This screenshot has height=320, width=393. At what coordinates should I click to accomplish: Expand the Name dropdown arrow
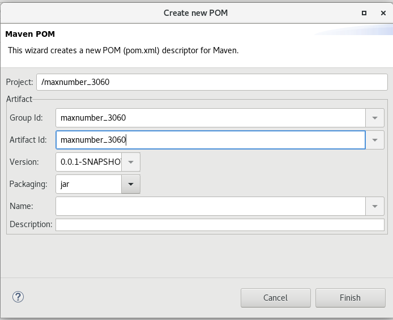tap(375, 206)
